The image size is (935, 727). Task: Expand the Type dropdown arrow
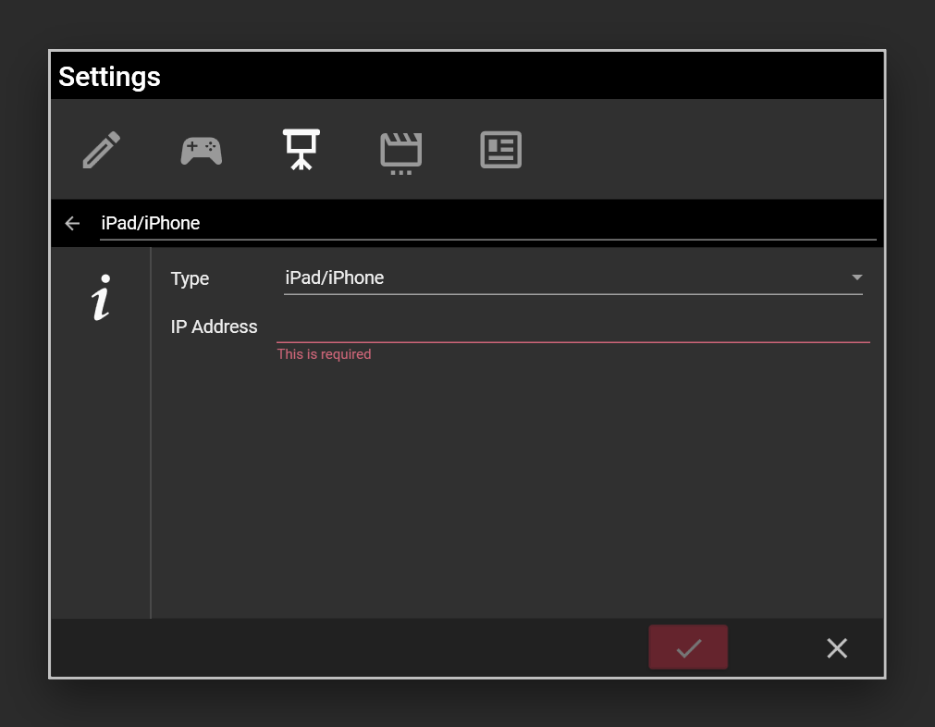coord(856,277)
